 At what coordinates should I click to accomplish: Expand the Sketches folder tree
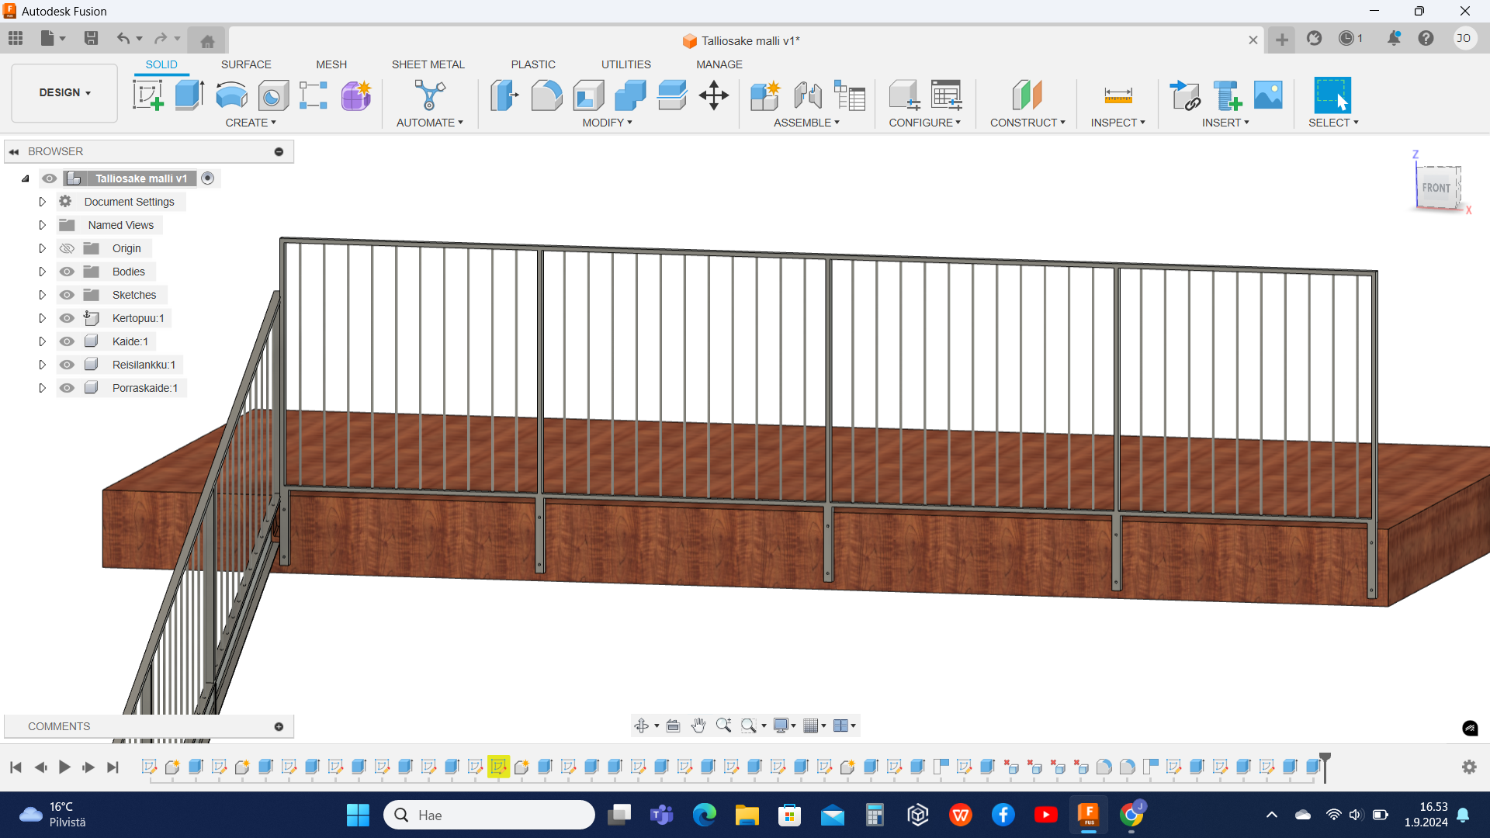pos(43,295)
